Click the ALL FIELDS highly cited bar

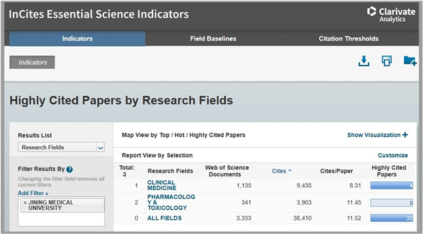(x=392, y=218)
